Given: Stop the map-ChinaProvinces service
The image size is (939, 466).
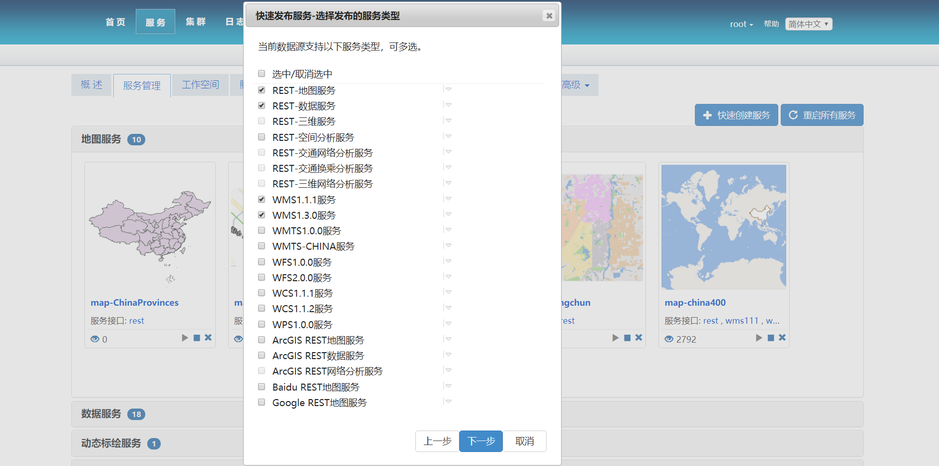Looking at the screenshot, I should point(196,338).
